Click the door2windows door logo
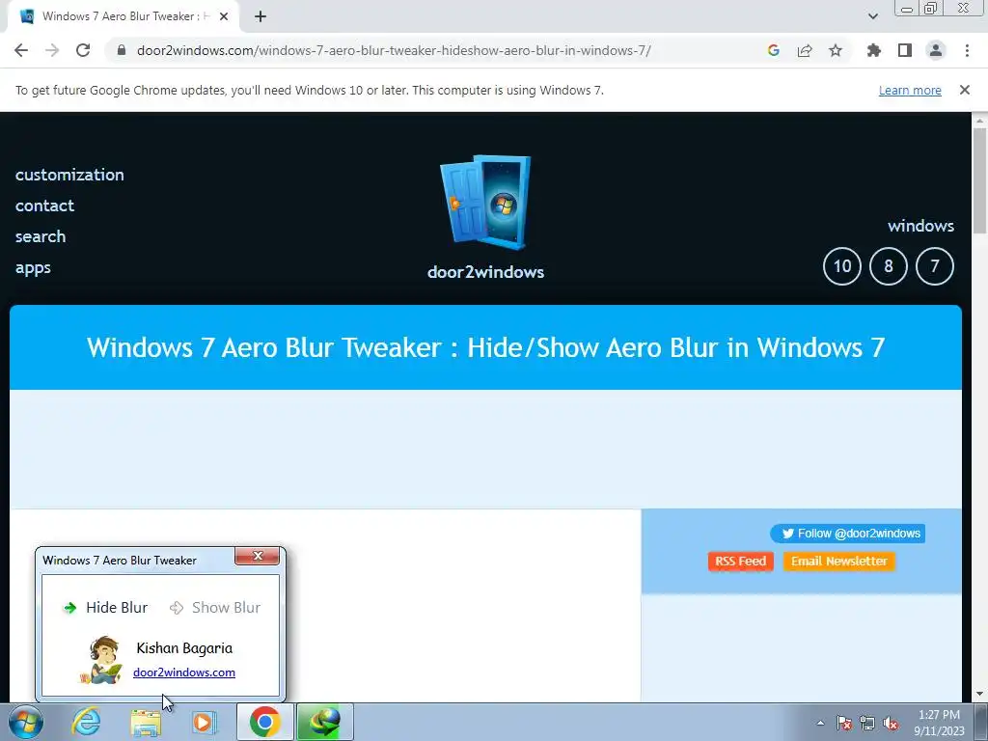988x741 pixels. (485, 202)
